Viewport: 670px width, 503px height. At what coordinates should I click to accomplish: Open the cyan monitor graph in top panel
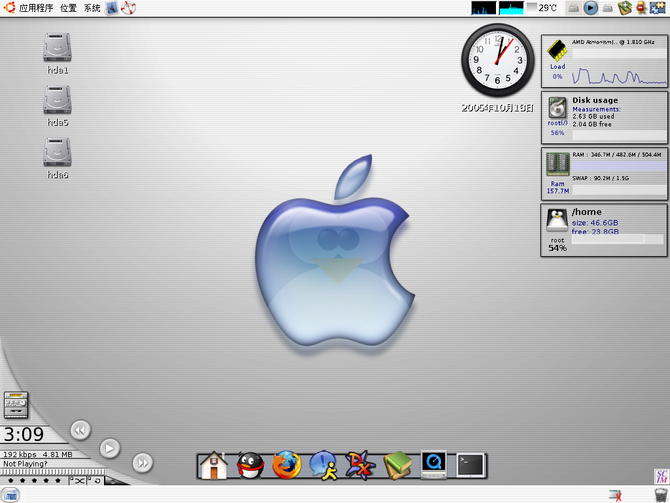[x=512, y=8]
